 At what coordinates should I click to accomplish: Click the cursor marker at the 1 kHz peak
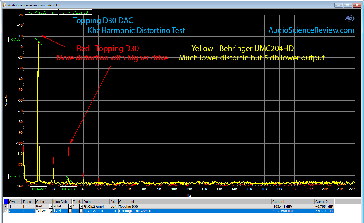pos(39,42)
